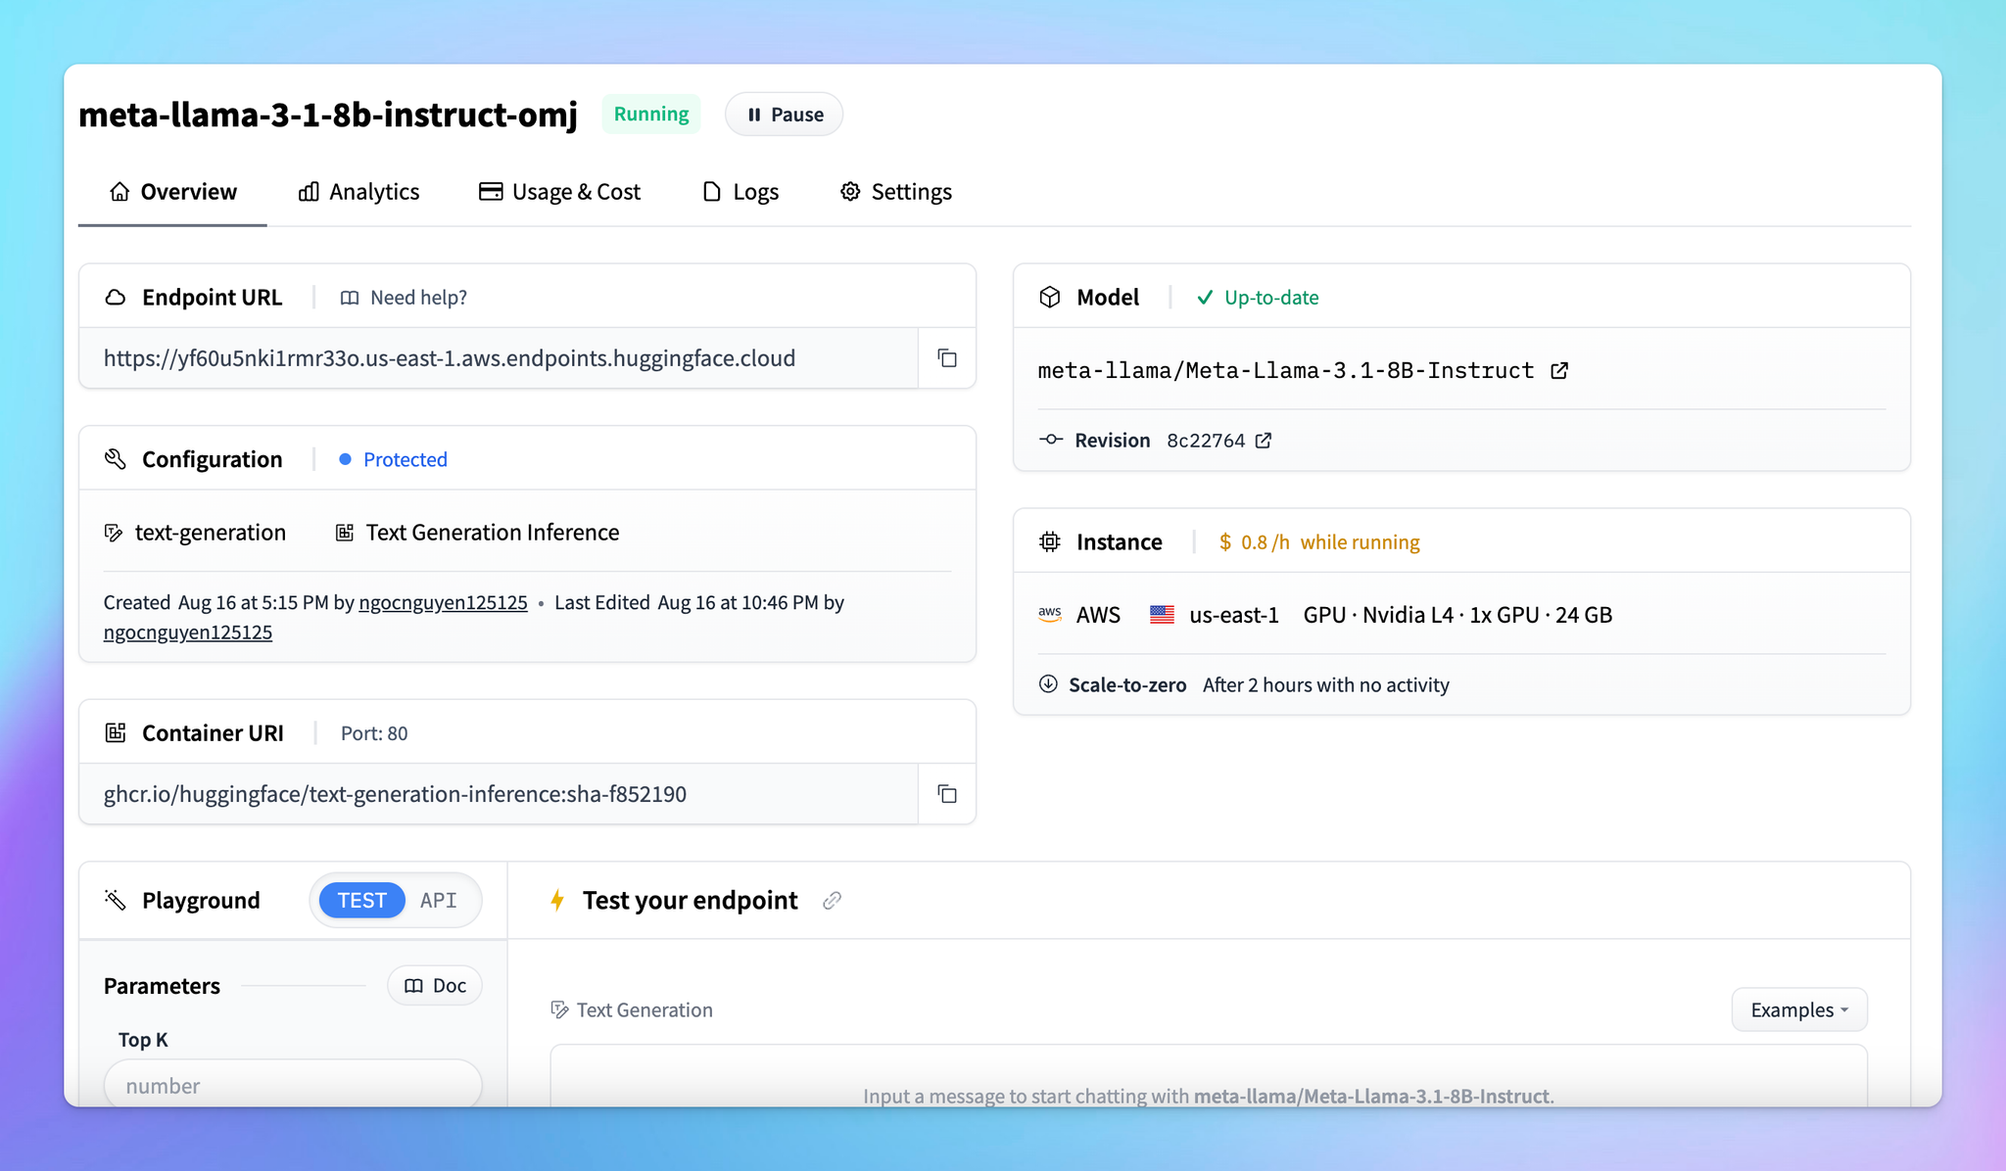2006x1171 pixels.
Task: Click the cube icon next to Model
Action: (1050, 298)
